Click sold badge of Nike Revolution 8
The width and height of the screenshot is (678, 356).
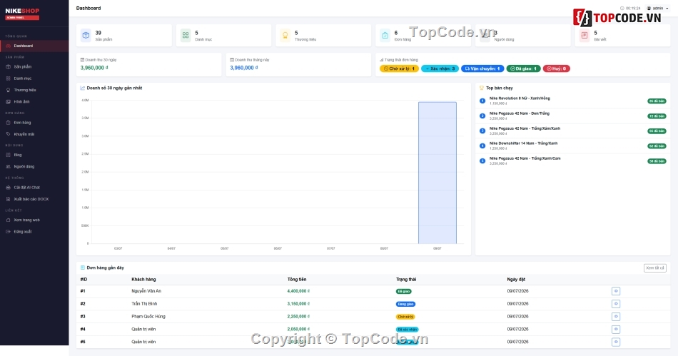click(657, 101)
